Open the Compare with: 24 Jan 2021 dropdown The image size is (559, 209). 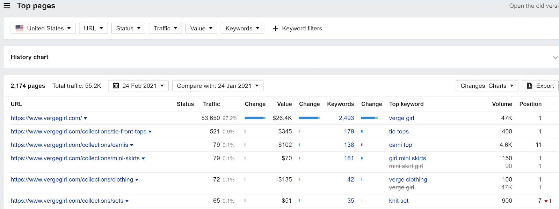coord(218,86)
